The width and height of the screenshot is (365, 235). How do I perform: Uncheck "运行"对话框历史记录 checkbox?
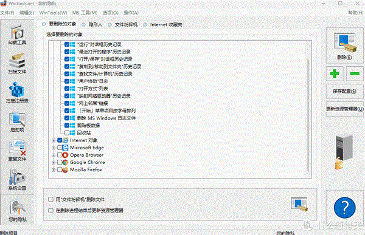coord(67,44)
